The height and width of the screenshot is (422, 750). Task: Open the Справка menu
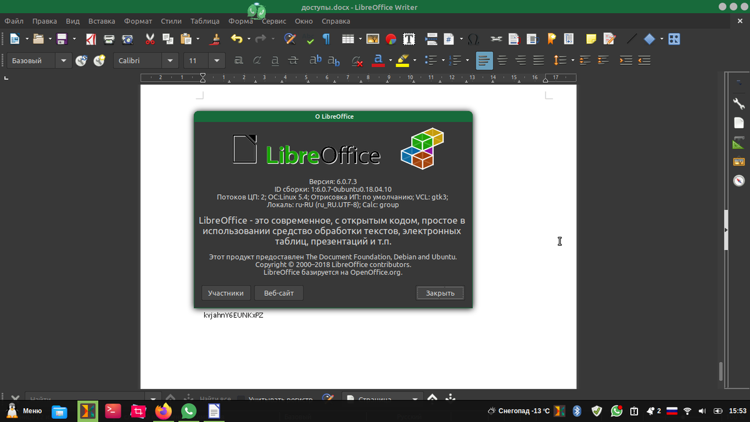click(336, 21)
